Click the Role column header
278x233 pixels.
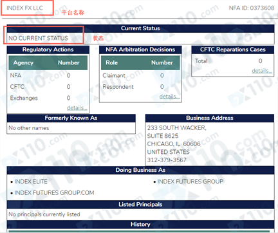(111, 62)
